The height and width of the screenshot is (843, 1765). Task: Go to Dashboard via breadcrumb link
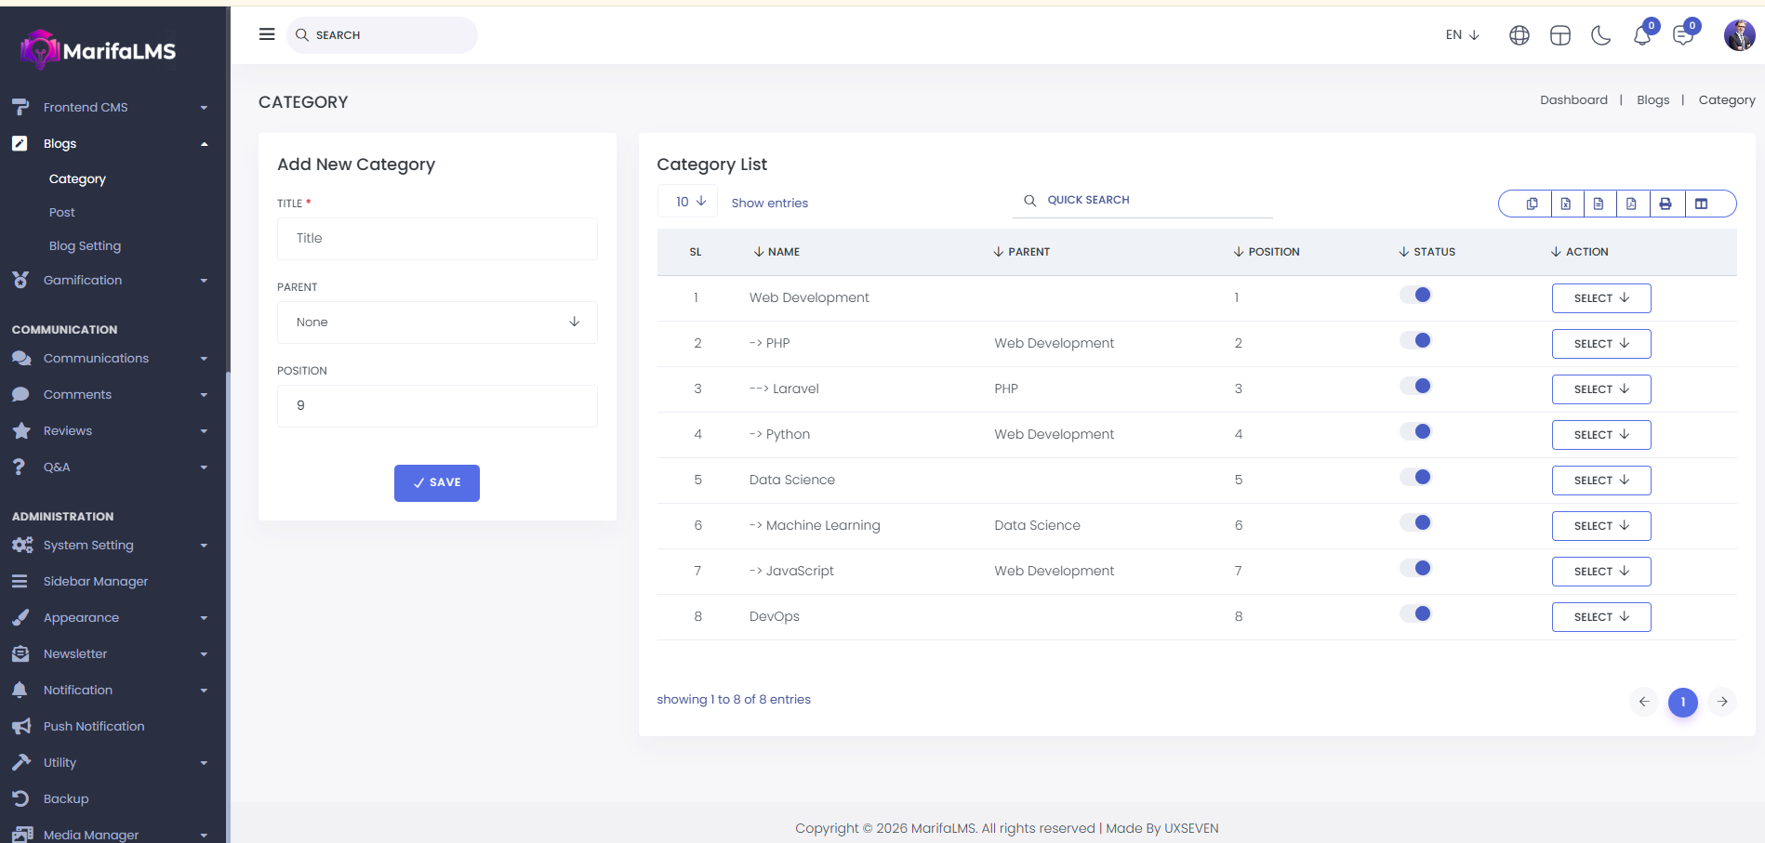tap(1573, 100)
